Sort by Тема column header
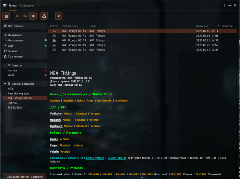The height and width of the screenshot is (179, 240). tap(93, 26)
